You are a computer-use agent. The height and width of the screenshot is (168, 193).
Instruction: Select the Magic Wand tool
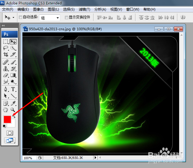coord(13,48)
